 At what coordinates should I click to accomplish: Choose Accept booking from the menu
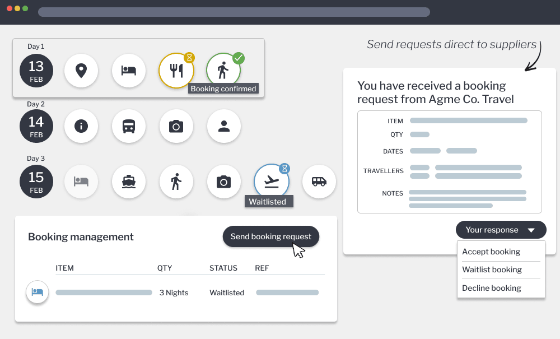491,252
